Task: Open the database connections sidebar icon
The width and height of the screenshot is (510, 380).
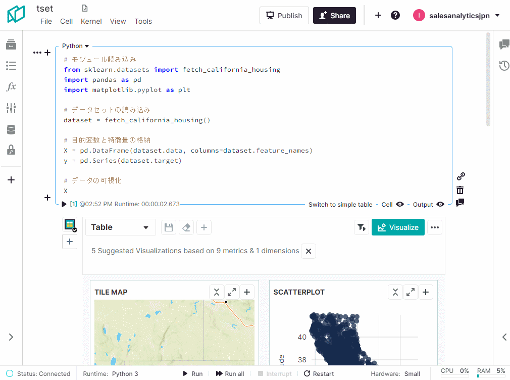Action: [x=11, y=130]
